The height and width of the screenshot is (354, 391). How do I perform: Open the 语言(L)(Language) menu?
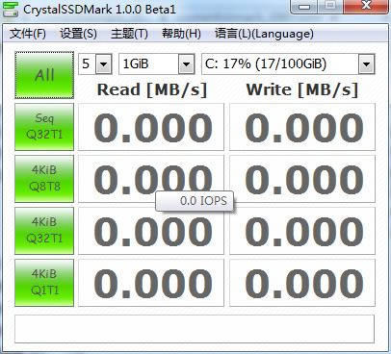(x=264, y=34)
